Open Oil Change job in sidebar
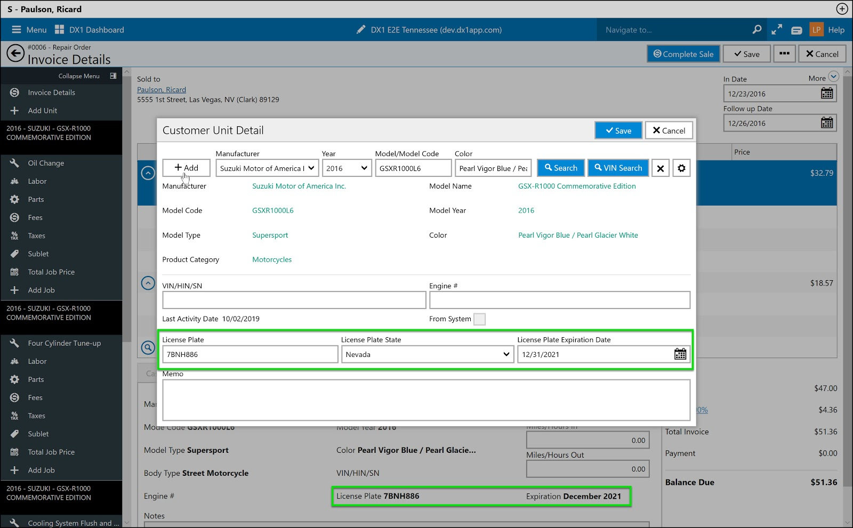 coord(61,163)
